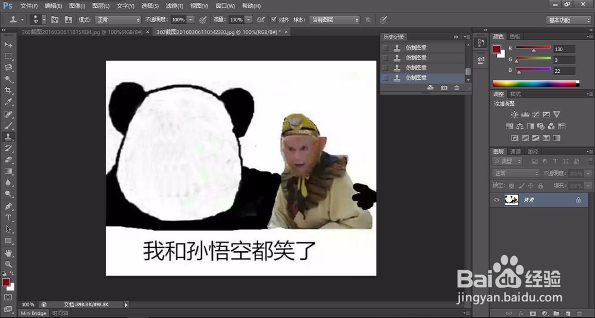This screenshot has height=318, width=595.
Task: Add a Levels adjustment
Action: point(525,114)
